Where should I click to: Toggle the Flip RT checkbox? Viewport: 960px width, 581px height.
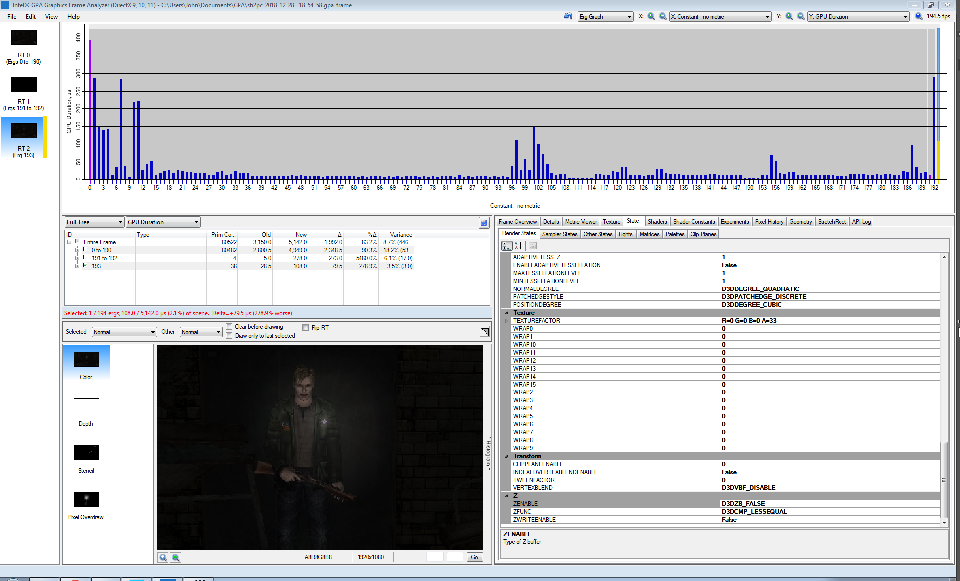(306, 327)
